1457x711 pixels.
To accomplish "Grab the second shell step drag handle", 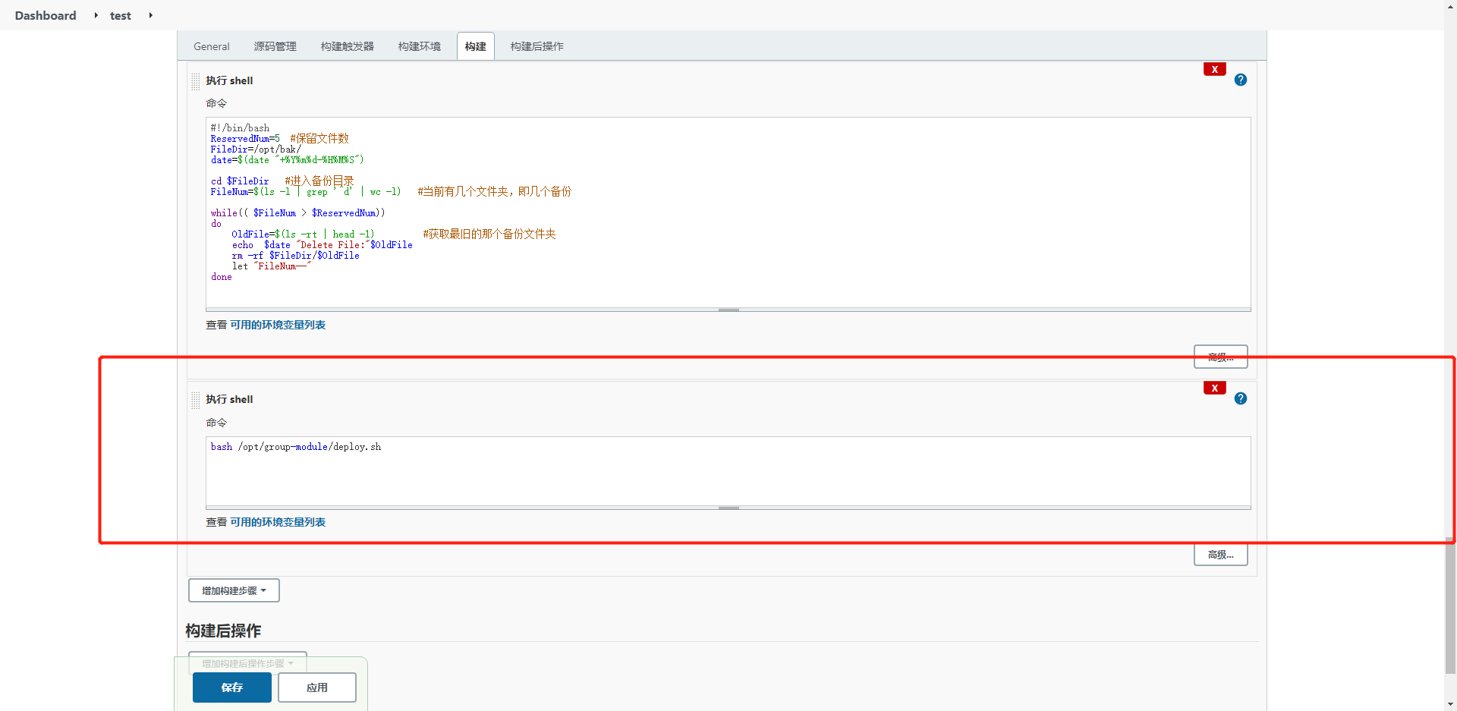I will [x=196, y=400].
